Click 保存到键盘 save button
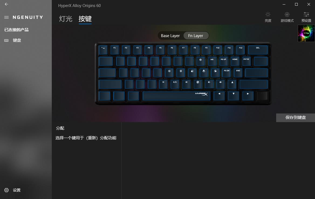 pos(296,118)
